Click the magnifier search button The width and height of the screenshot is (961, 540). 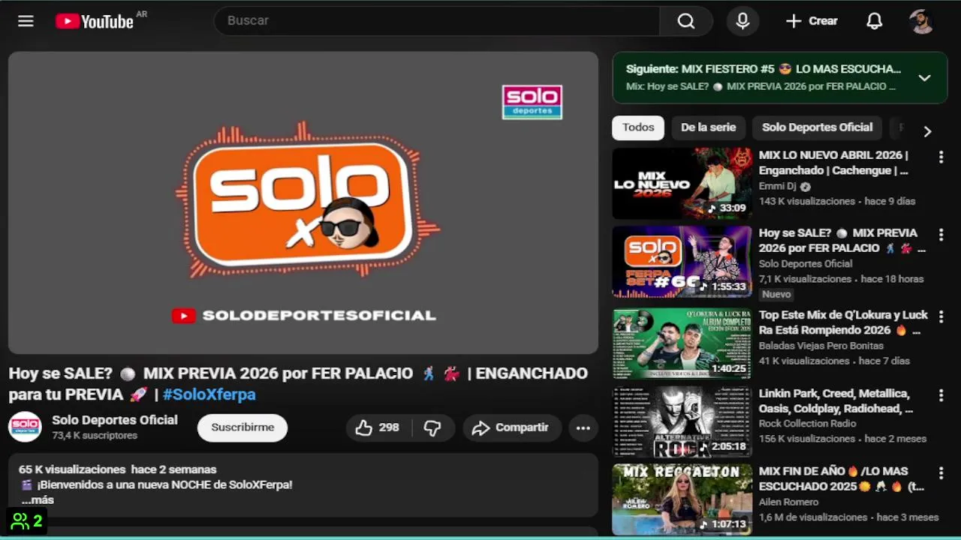click(x=686, y=21)
